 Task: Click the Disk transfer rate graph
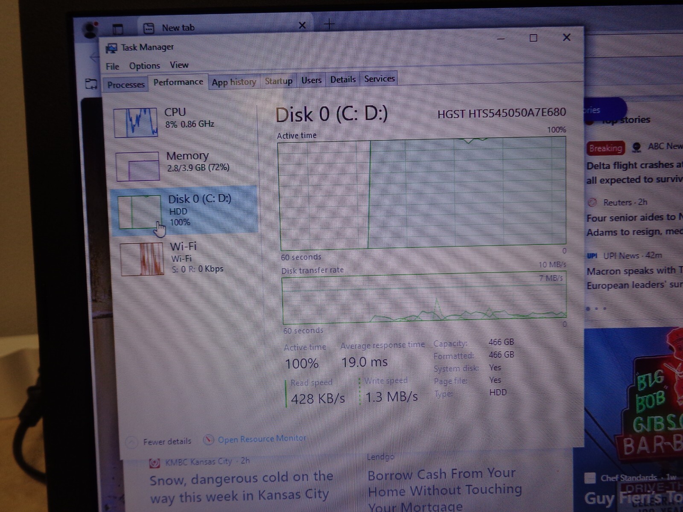point(424,298)
